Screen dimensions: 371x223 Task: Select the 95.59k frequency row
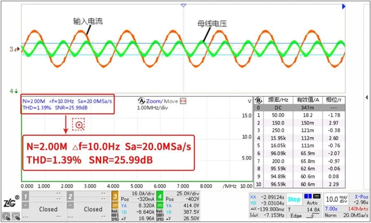(x=300, y=169)
